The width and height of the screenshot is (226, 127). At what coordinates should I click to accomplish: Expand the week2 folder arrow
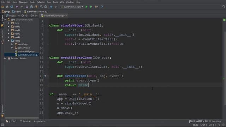point(8,30)
